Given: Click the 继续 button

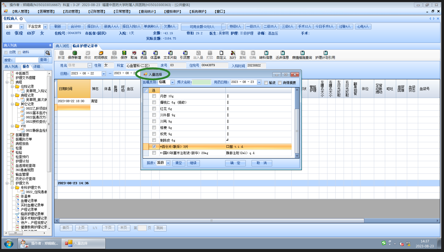Looking at the screenshot, I should coord(193,163).
